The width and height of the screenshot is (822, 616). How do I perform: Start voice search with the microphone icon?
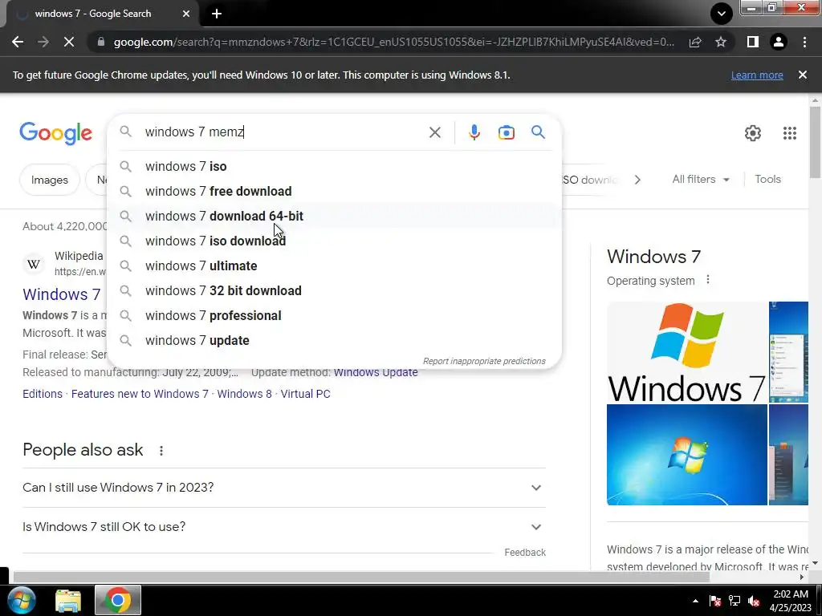[x=474, y=132]
